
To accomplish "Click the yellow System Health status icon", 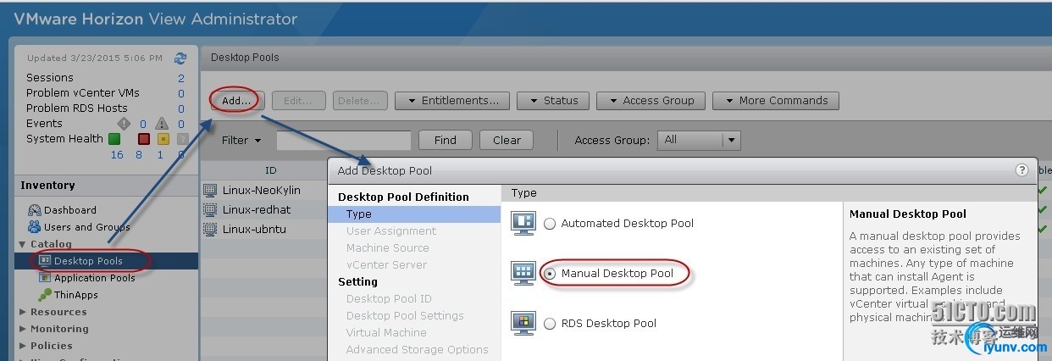I will pyautogui.click(x=163, y=139).
